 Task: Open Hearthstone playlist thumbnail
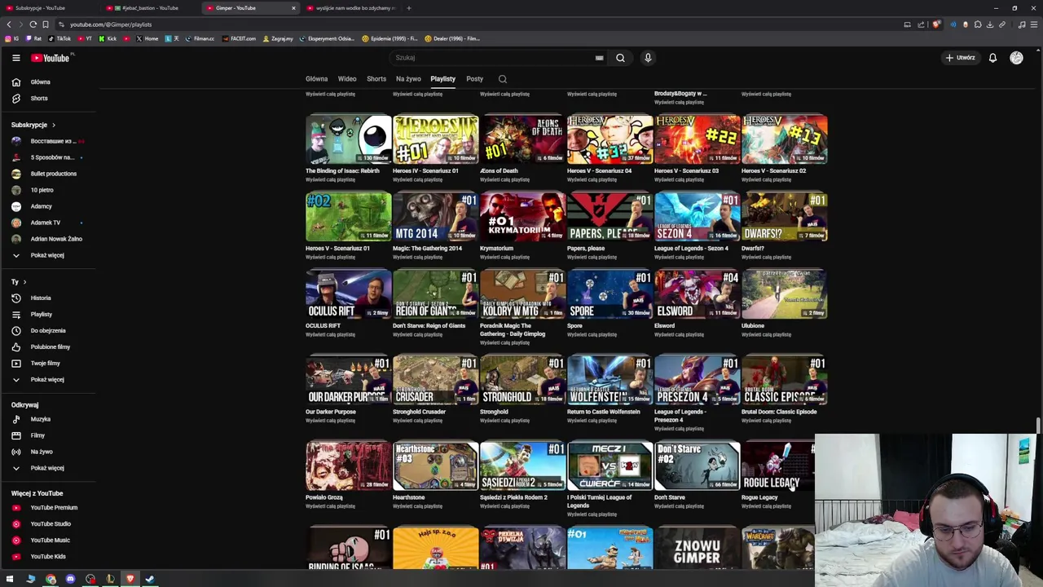435,466
